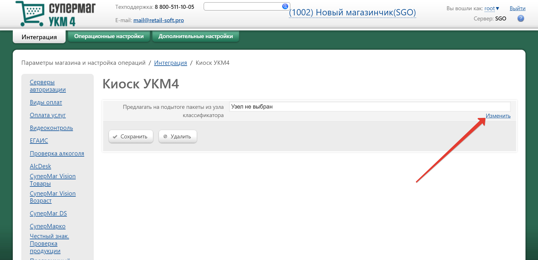The image size is (538, 260).
Task: Click the support phone 8 800-511-10-05
Action: 174,7
